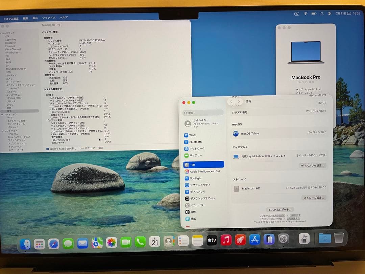
Task: Open the Trash in the Dock
Action: 339,238
